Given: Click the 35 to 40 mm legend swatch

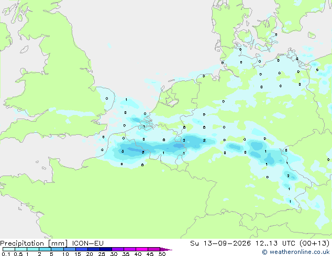Looking at the screenshot, I should (130, 249).
